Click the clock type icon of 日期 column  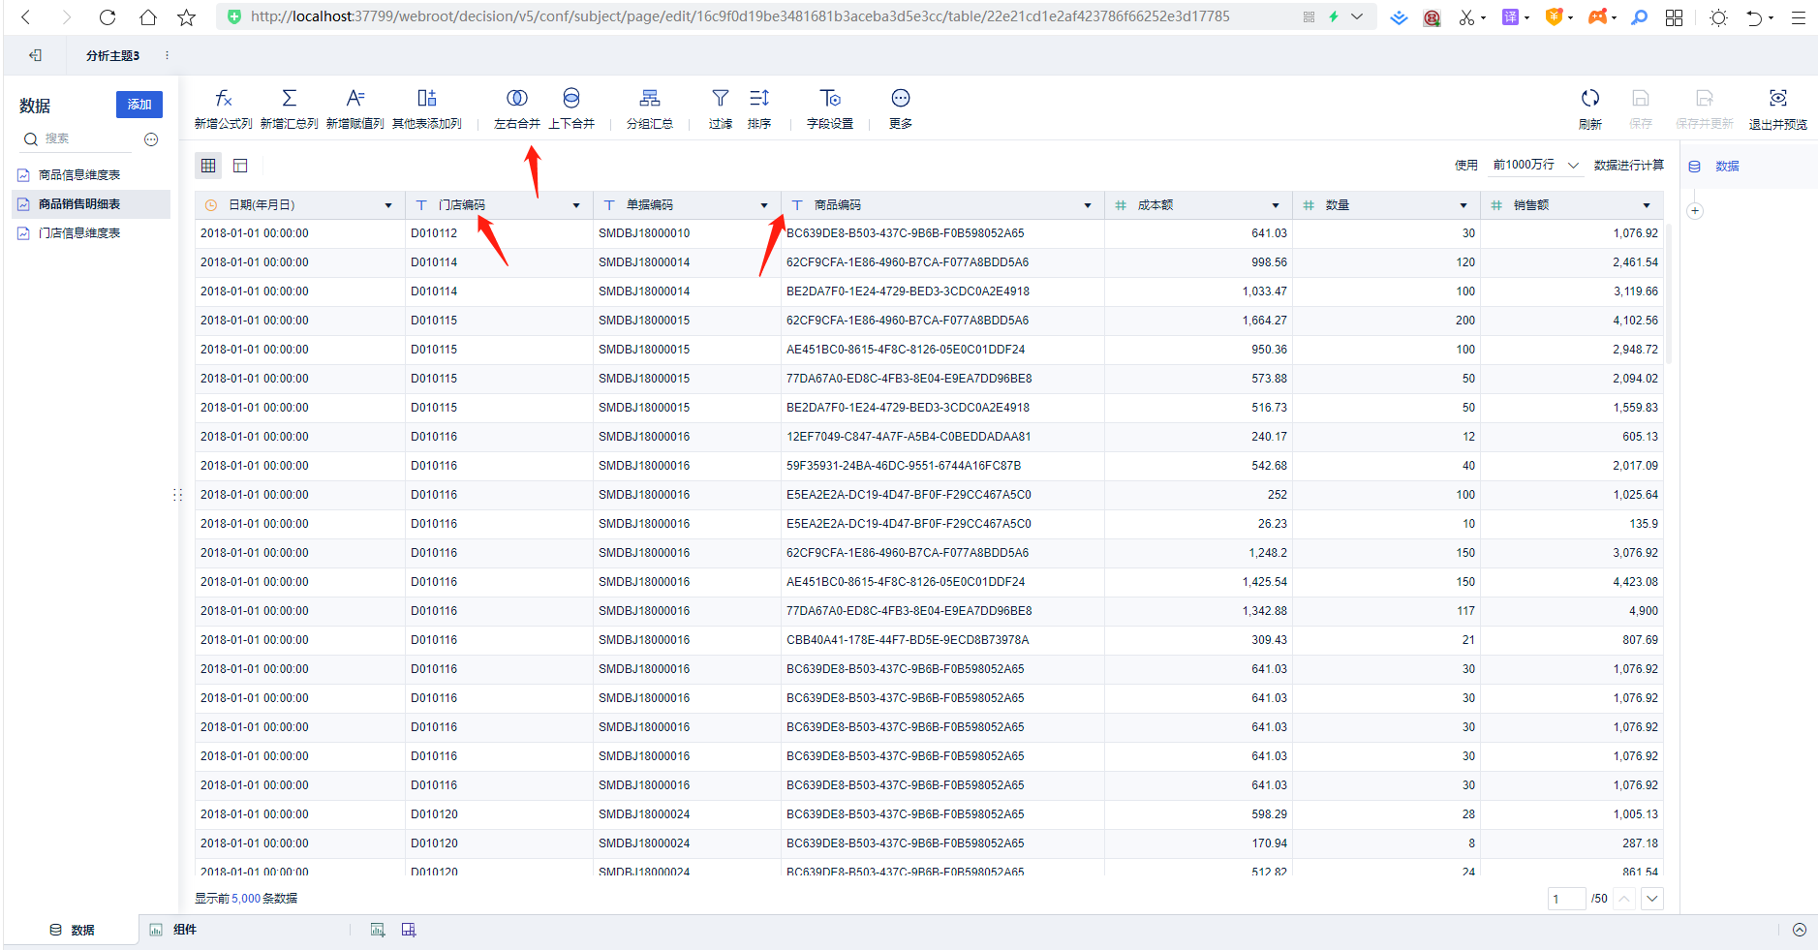pyautogui.click(x=211, y=205)
